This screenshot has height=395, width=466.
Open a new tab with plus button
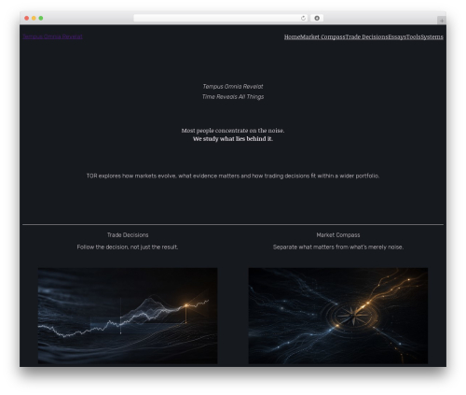[x=442, y=21]
